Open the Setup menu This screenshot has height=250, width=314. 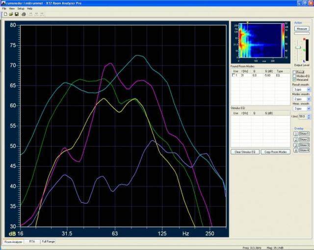(x=21, y=9)
